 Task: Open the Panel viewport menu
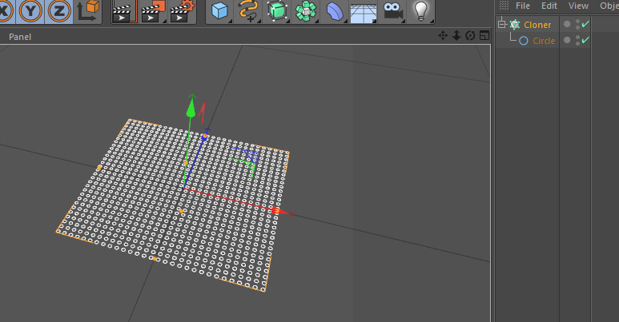point(20,37)
